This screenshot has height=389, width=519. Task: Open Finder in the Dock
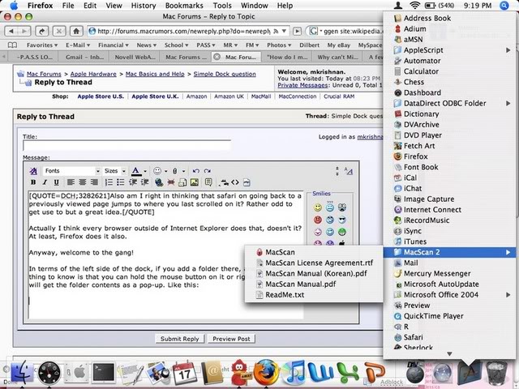tap(22, 373)
